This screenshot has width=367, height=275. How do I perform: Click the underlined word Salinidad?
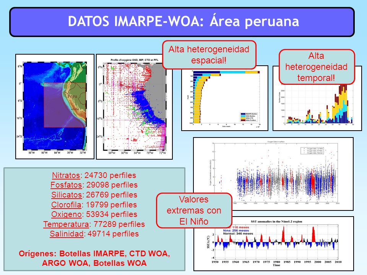point(67,234)
